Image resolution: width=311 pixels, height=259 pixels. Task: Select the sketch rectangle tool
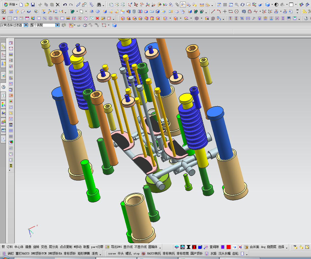pyautogui.click(x=231, y=11)
